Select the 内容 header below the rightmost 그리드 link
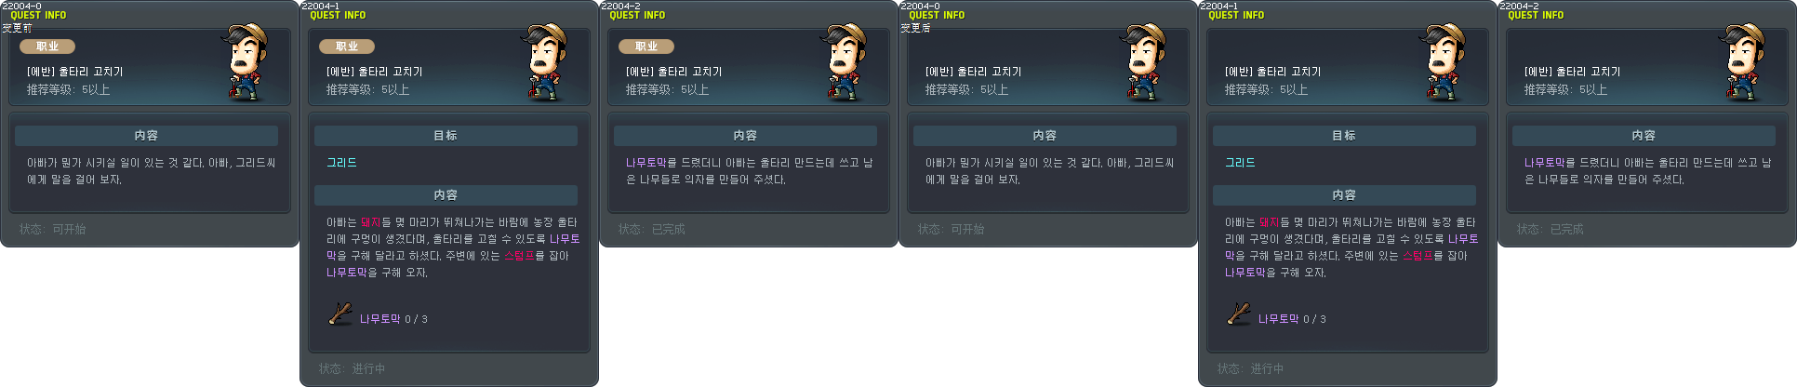Viewport: 1797px width, 387px height. [x=1344, y=195]
